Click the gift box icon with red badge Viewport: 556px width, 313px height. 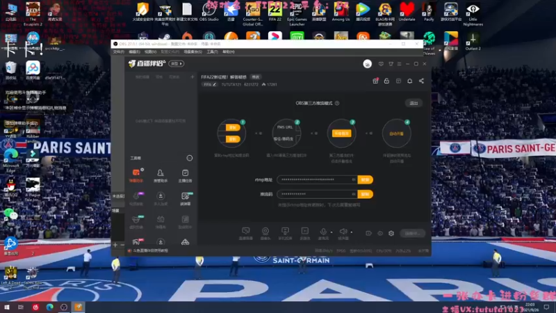(x=375, y=81)
